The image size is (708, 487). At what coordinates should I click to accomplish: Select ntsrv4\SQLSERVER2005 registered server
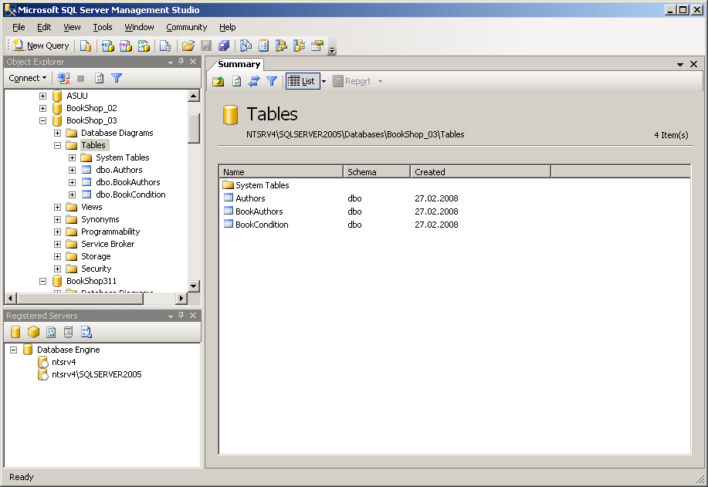(x=97, y=374)
